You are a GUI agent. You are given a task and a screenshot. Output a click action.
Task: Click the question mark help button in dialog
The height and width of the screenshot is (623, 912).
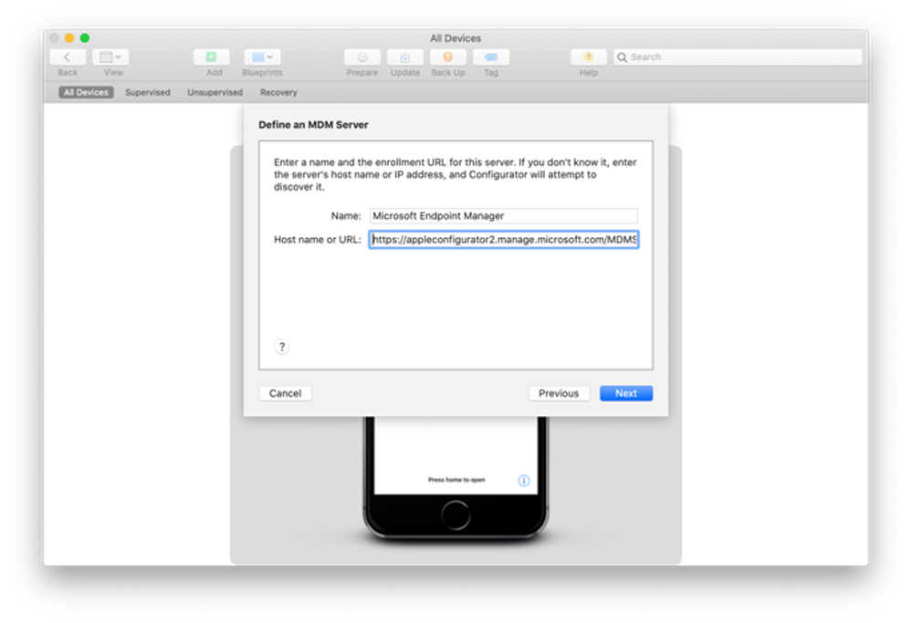282,347
